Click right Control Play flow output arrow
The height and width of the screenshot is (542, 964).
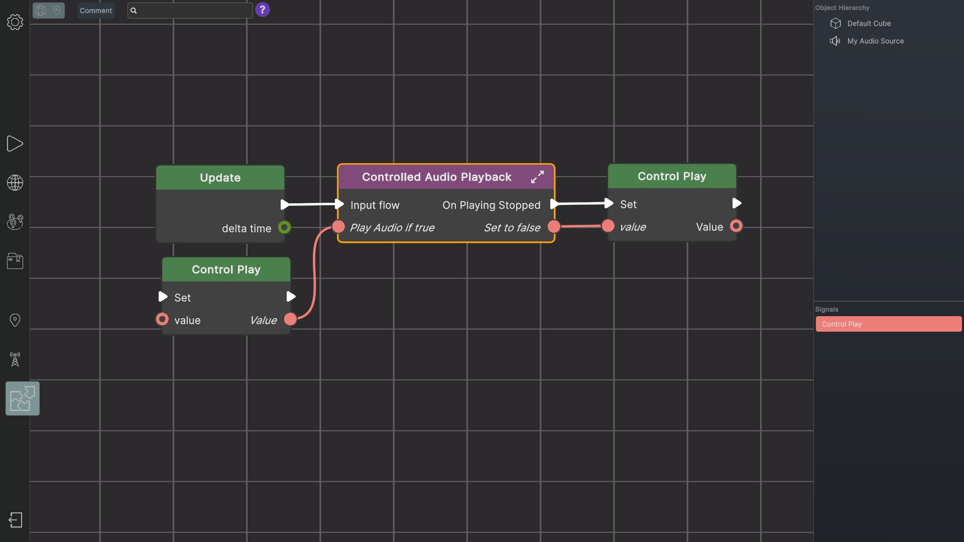737,203
